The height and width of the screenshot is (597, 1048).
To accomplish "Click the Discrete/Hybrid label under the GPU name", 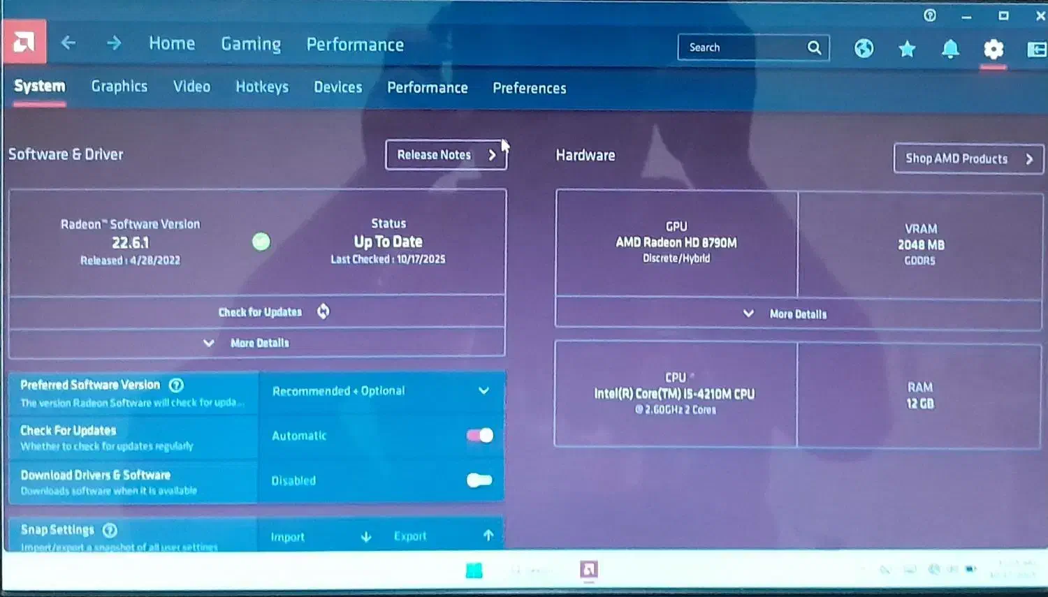I will [676, 258].
